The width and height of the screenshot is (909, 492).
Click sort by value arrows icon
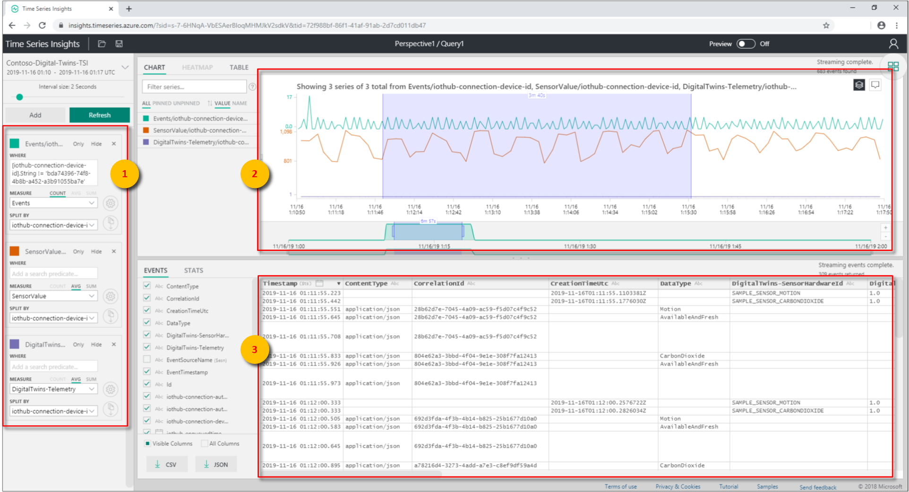(x=210, y=104)
